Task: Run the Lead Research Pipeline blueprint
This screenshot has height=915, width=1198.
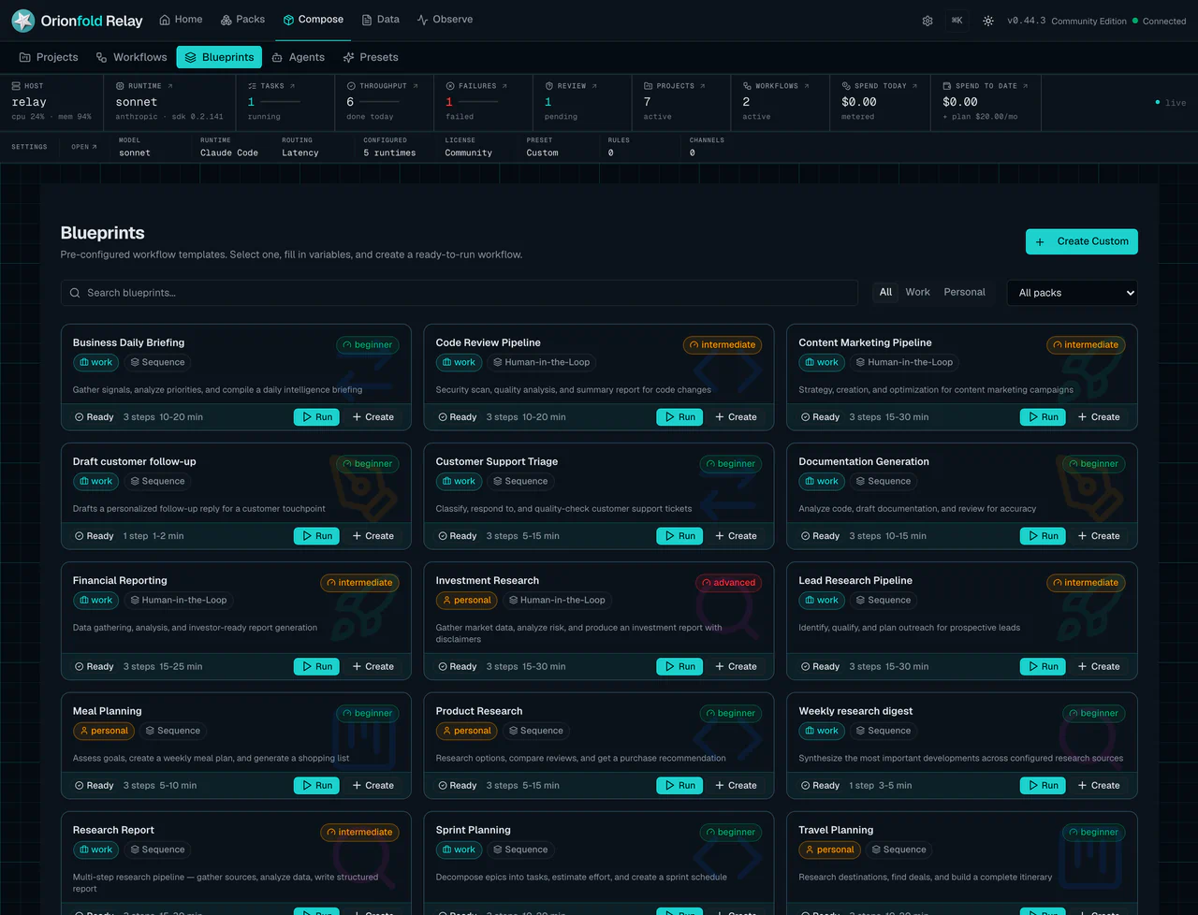Action: pyautogui.click(x=1043, y=667)
